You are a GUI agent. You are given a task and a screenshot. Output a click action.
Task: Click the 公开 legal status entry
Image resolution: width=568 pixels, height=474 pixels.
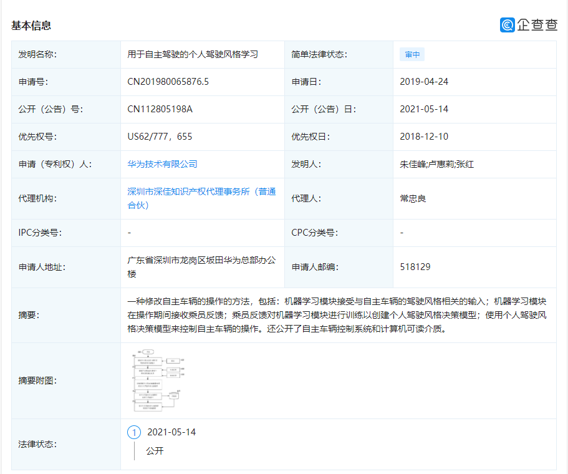[155, 450]
